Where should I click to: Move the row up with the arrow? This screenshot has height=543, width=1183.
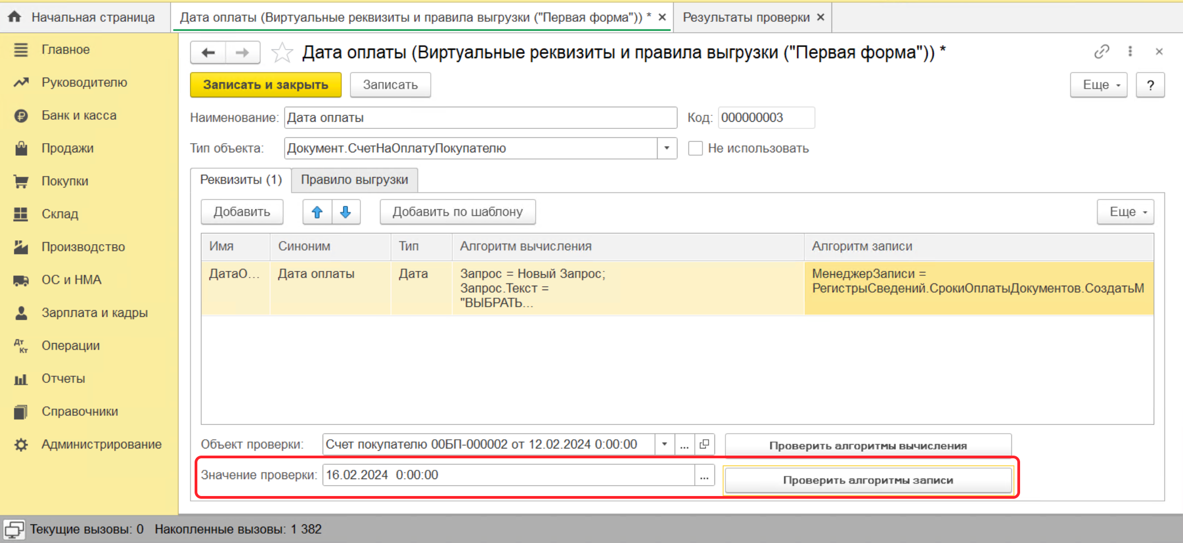click(318, 212)
